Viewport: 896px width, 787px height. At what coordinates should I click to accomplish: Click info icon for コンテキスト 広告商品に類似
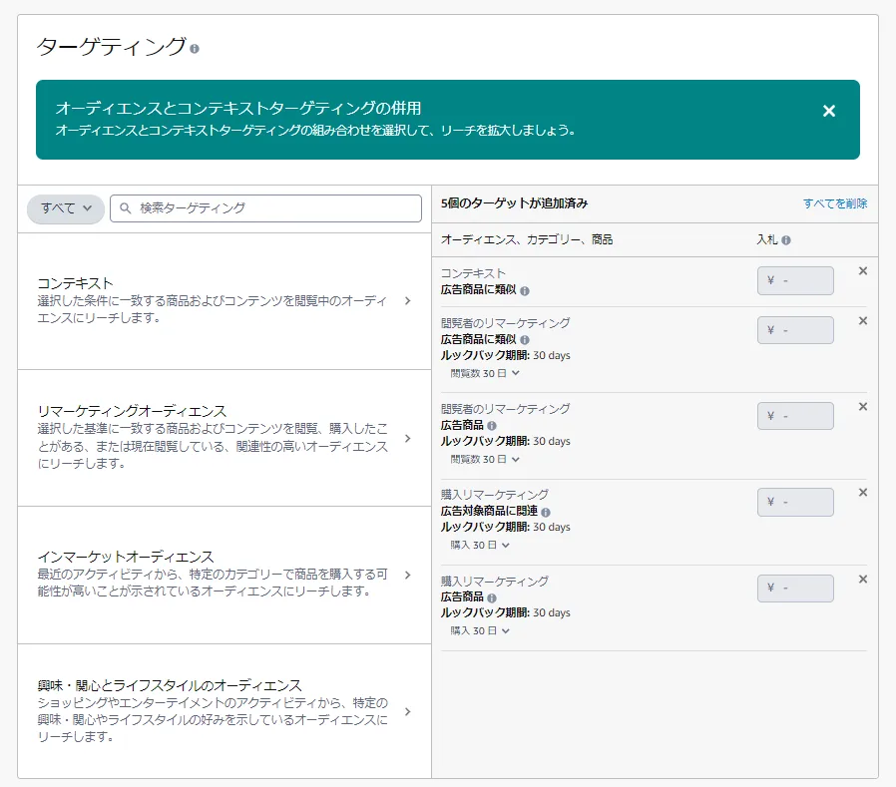point(525,290)
